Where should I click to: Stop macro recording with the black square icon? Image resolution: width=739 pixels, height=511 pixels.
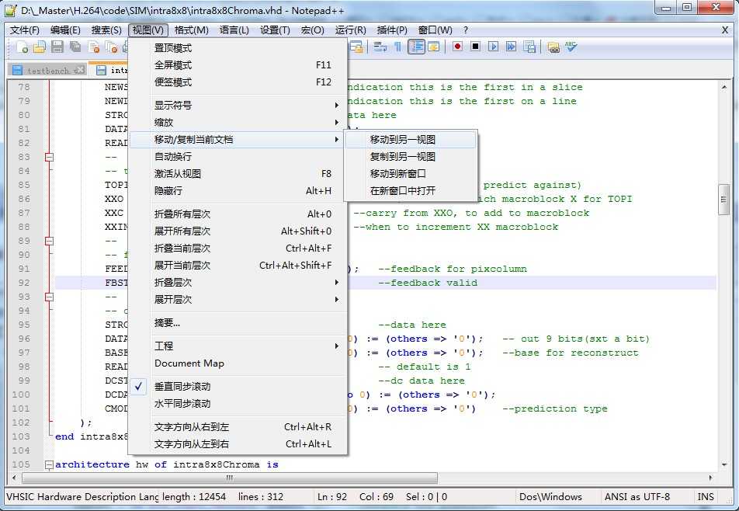(x=475, y=47)
